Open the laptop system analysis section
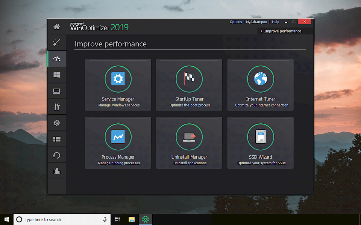The width and height of the screenshot is (361, 225). [x=57, y=91]
